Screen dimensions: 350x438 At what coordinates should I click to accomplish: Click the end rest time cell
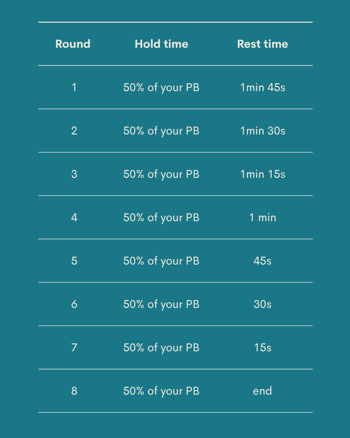coord(262,391)
